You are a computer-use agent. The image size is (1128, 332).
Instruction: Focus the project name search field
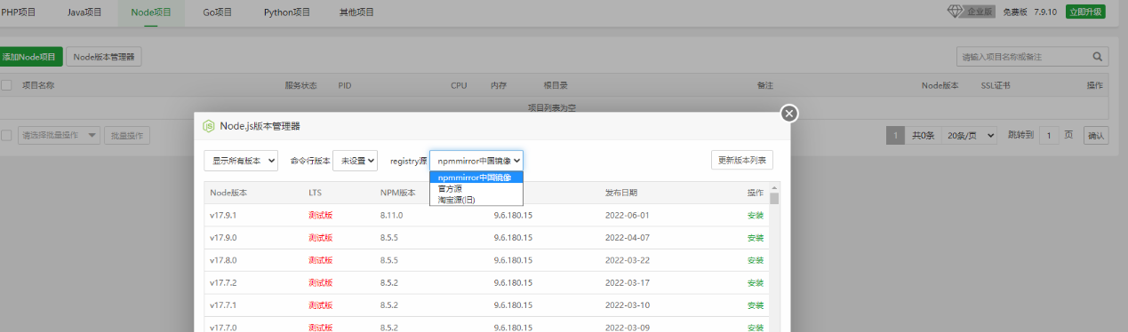click(1022, 57)
